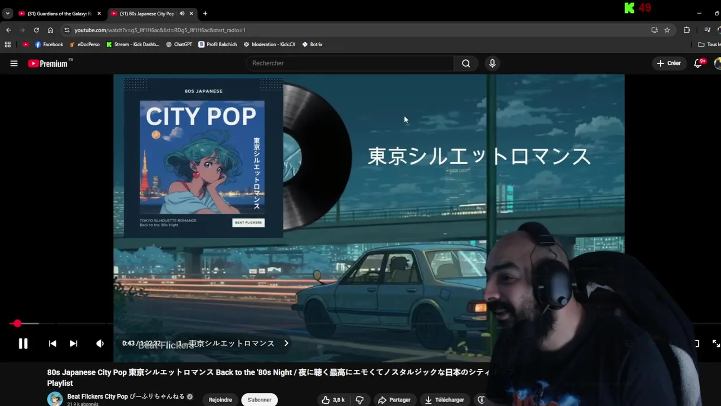Open the account avatar menu
Viewport: 721px width, 406px height.
pyautogui.click(x=718, y=63)
